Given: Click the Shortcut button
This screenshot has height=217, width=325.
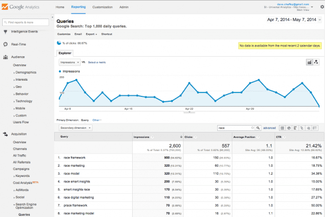Looking at the screenshot, I should (107, 34).
